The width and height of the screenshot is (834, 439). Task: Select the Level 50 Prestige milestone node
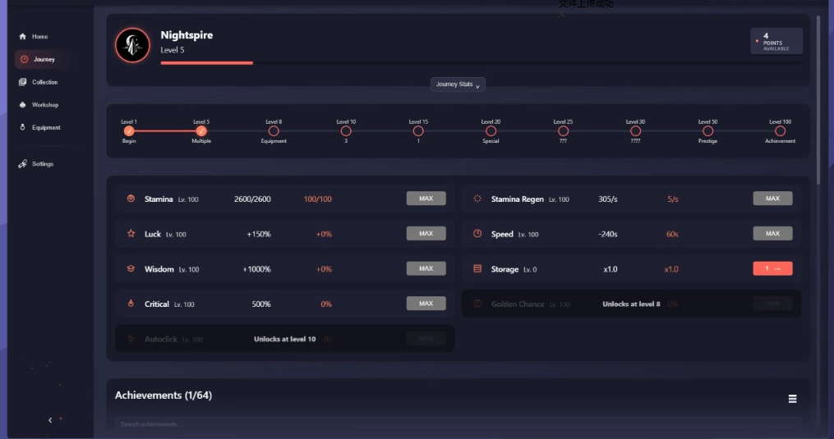(707, 130)
